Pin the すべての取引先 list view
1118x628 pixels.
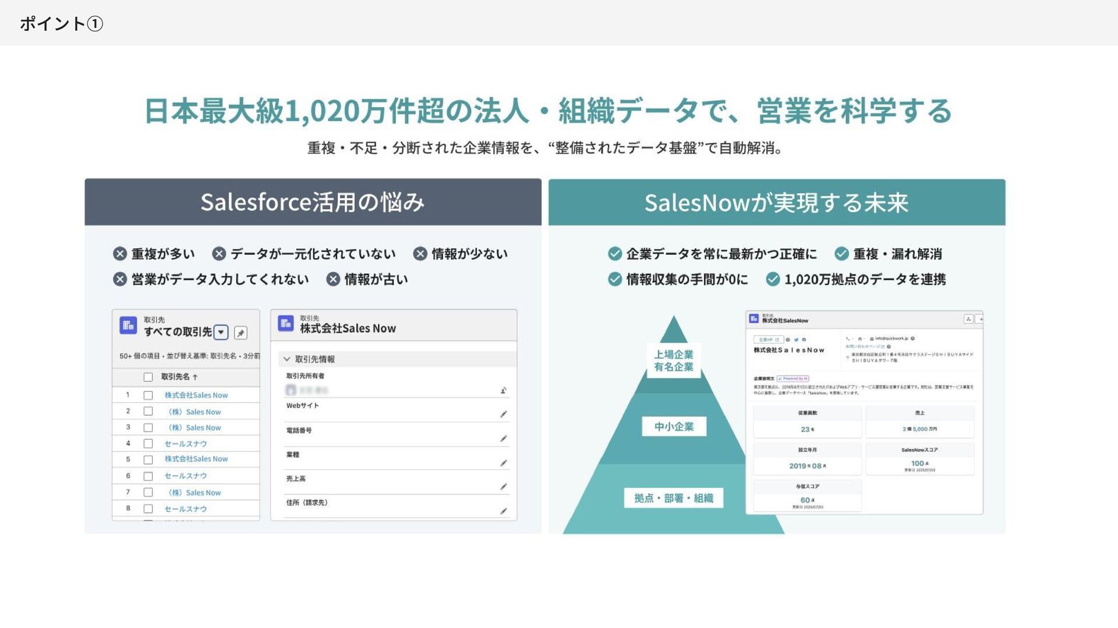(240, 333)
